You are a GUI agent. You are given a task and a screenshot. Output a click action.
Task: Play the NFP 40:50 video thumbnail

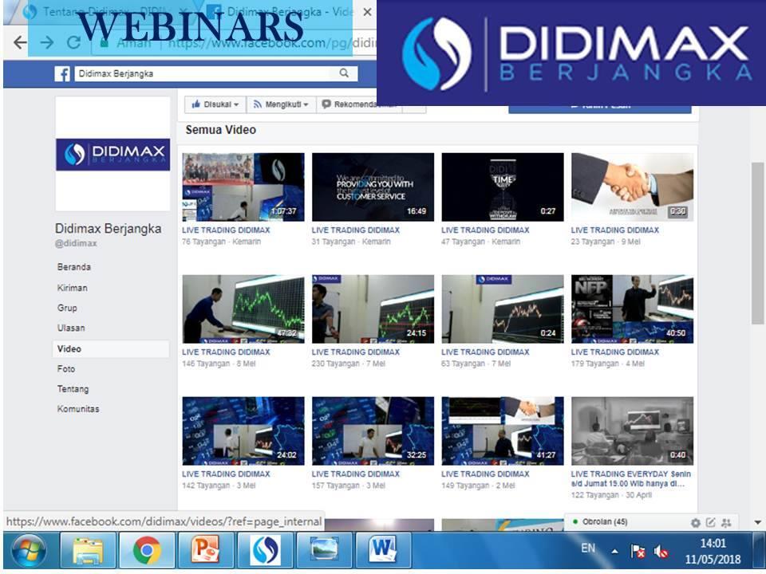point(632,309)
